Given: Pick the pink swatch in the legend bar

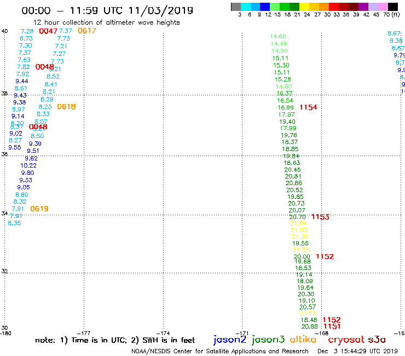Looking at the screenshot, I should pos(383,7).
